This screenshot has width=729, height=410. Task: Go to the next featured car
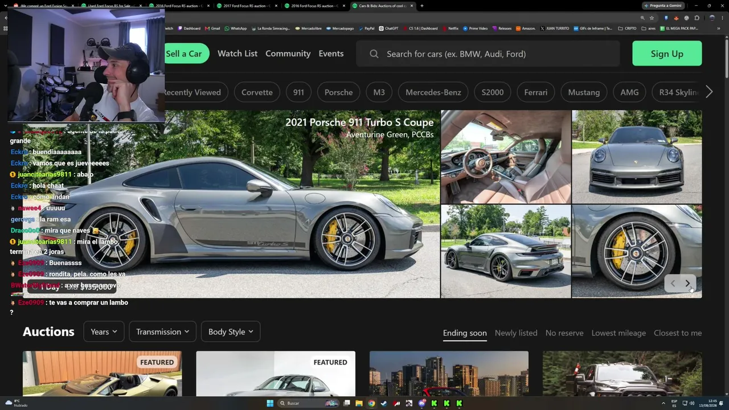[687, 283]
